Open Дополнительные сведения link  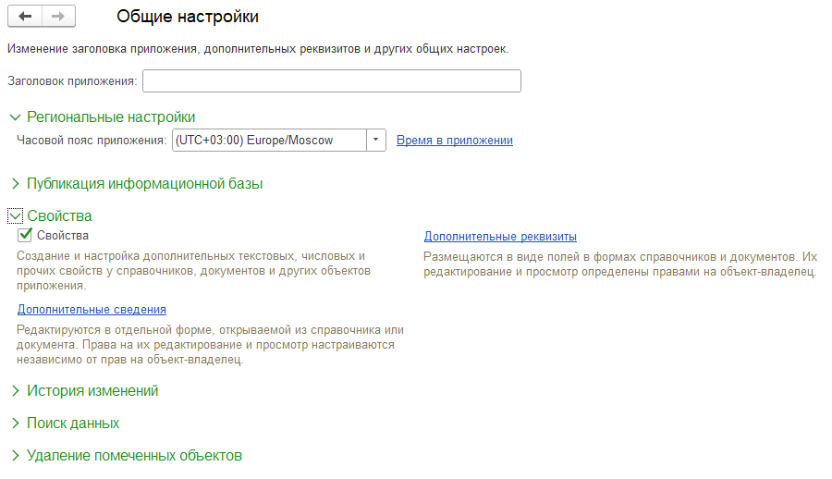(92, 309)
